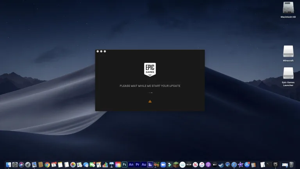Launch Adobe Animate (An) from dock
This screenshot has height=169, width=300.
[x=131, y=165]
